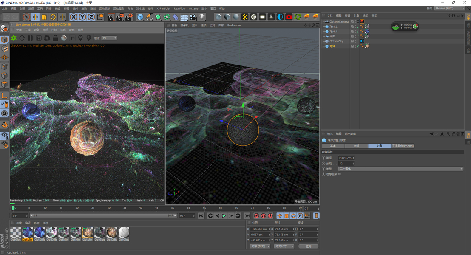Toggle the coordinate system cube icon
Image resolution: width=471 pixels, height=255 pixels.
click(100, 17)
